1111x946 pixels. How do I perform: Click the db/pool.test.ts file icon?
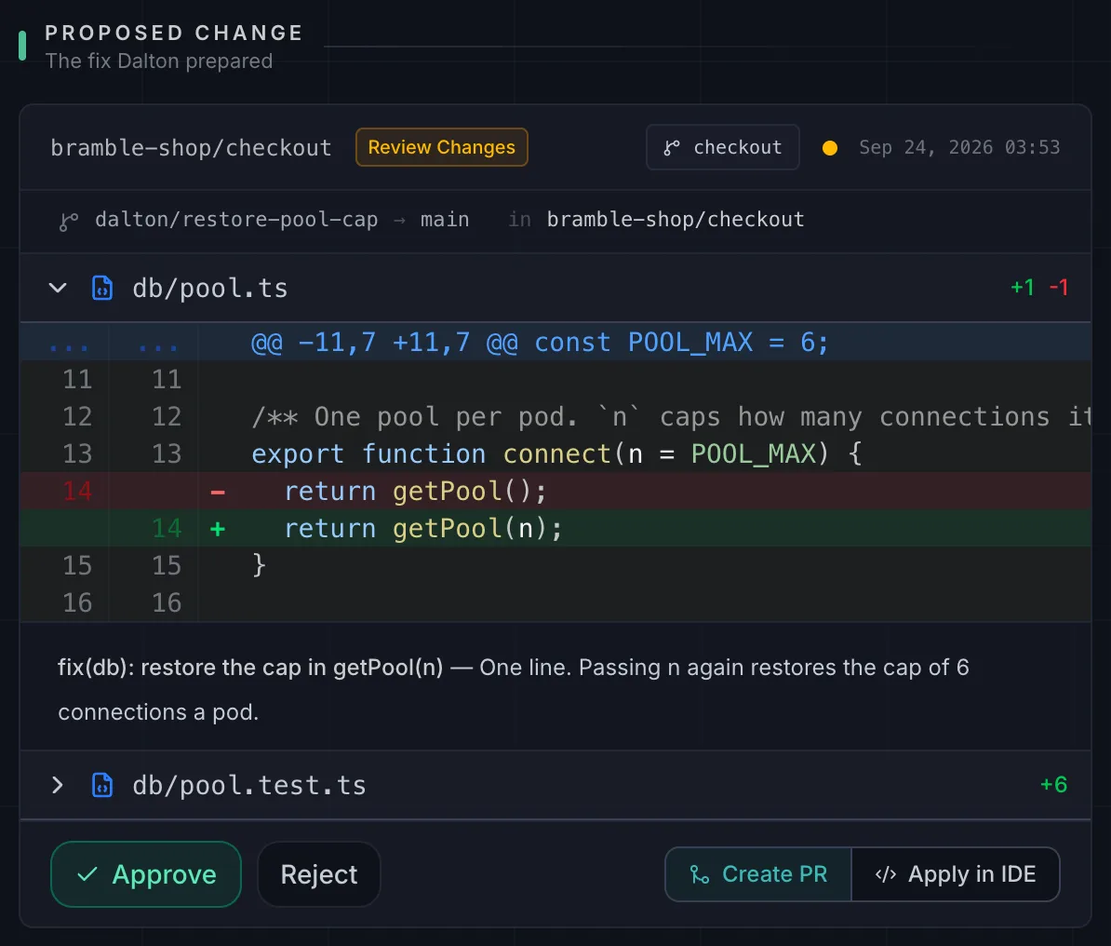tap(102, 785)
